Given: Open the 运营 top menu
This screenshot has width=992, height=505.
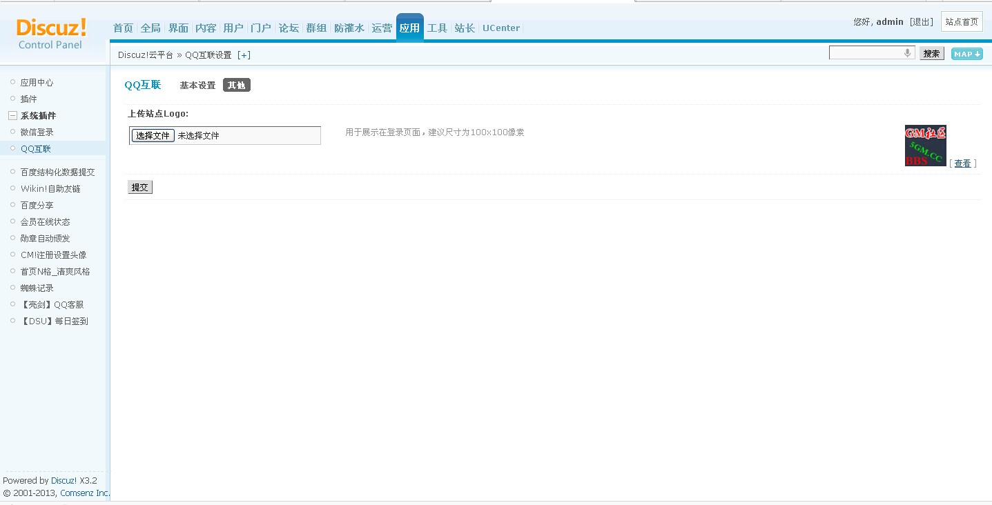Looking at the screenshot, I should click(382, 28).
